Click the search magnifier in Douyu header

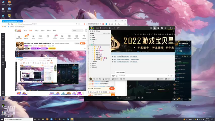tap(81, 31)
